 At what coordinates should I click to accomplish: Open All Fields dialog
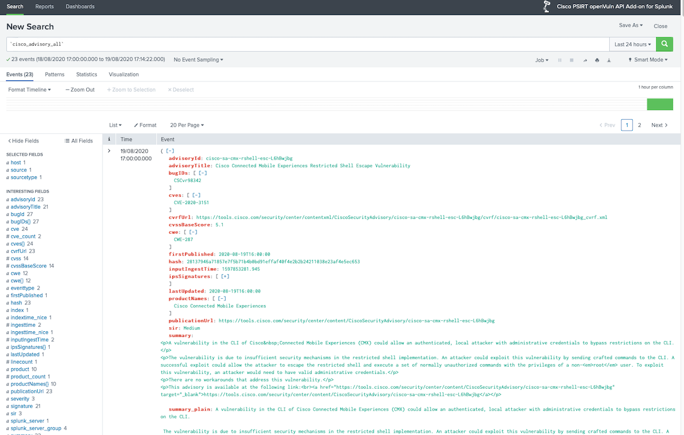79,141
